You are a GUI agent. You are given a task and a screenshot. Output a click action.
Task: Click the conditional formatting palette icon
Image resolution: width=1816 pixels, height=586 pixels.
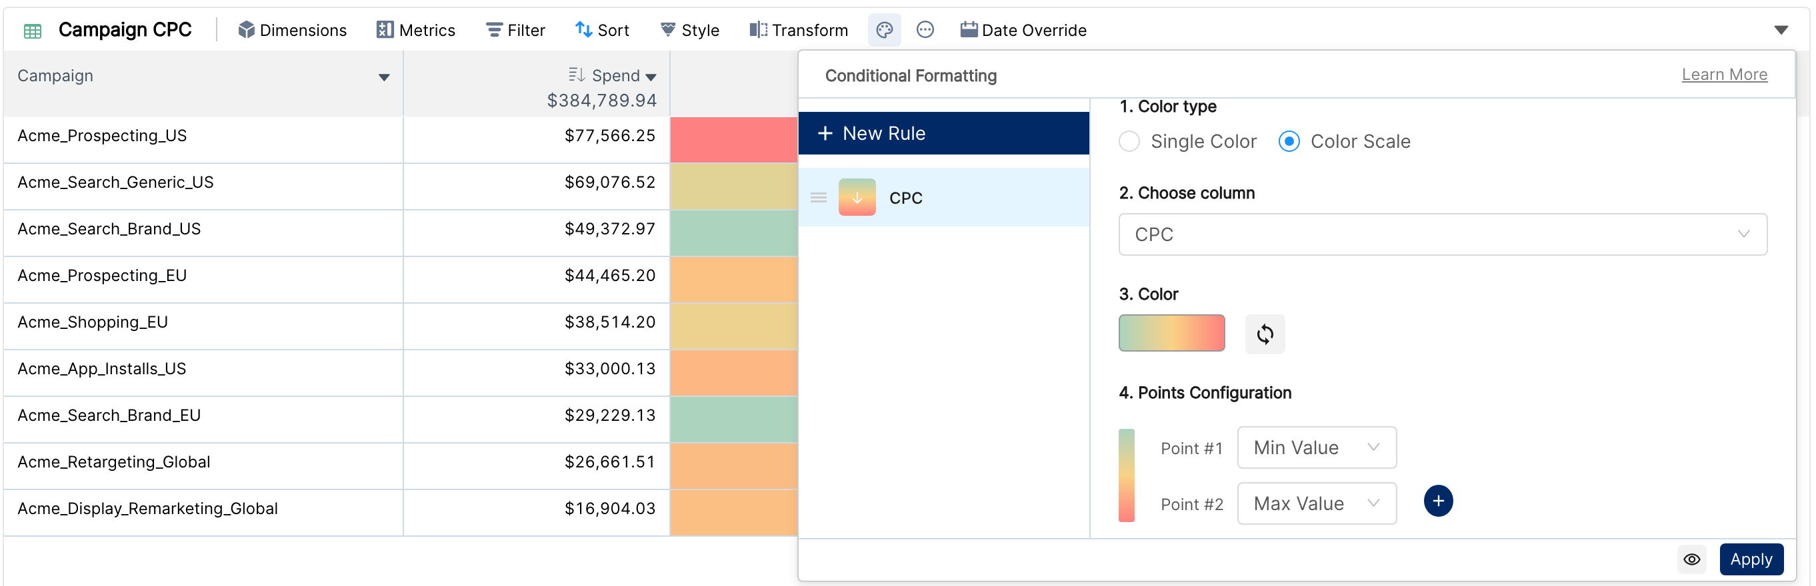[884, 30]
